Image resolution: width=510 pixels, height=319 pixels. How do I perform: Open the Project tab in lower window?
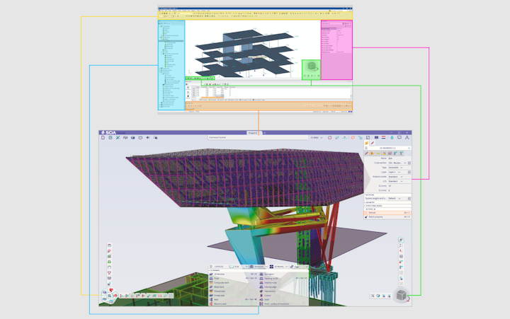click(252, 132)
